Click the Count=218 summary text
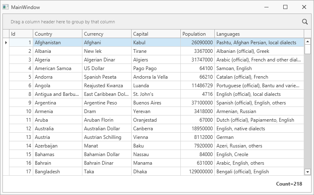The image size is (314, 195). coord(289,184)
